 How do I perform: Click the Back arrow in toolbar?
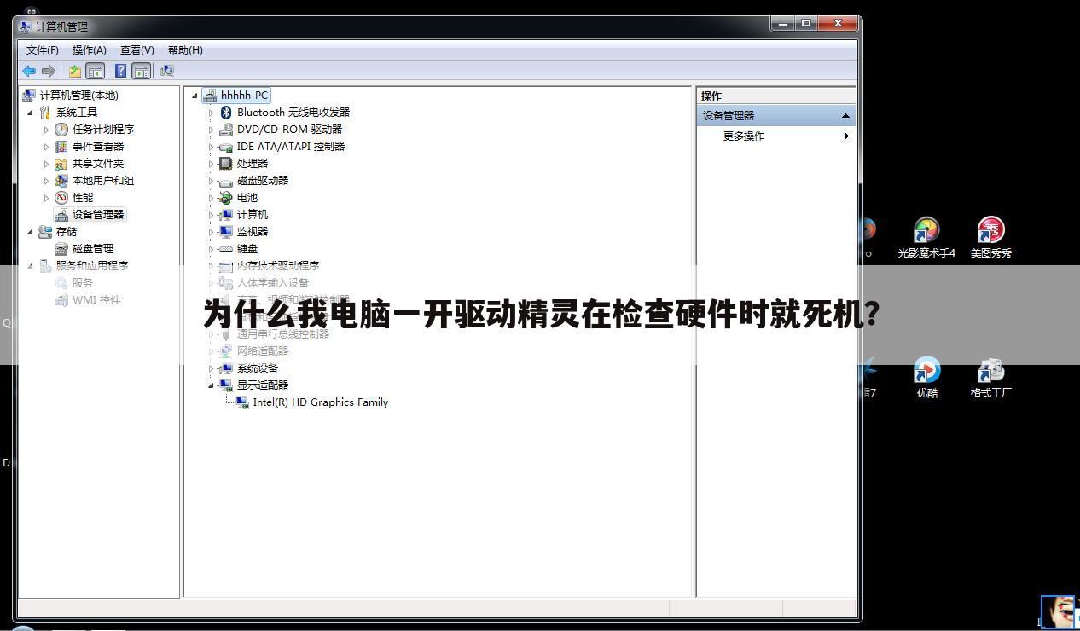pos(29,72)
